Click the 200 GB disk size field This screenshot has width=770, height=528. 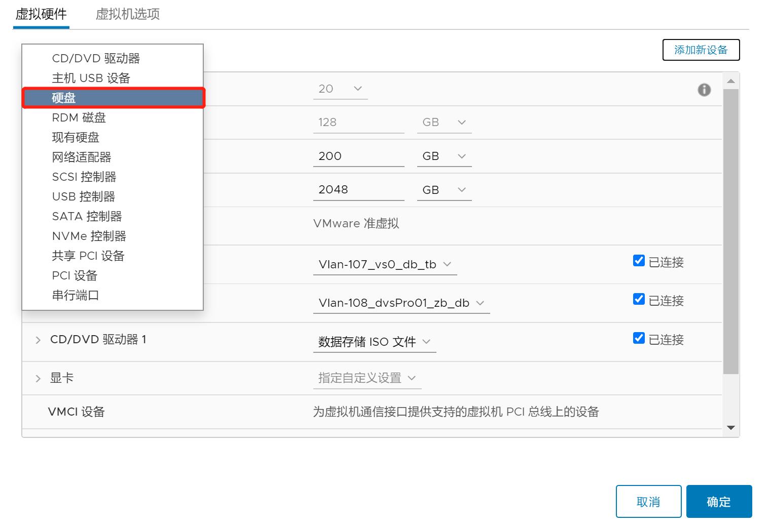click(x=358, y=156)
